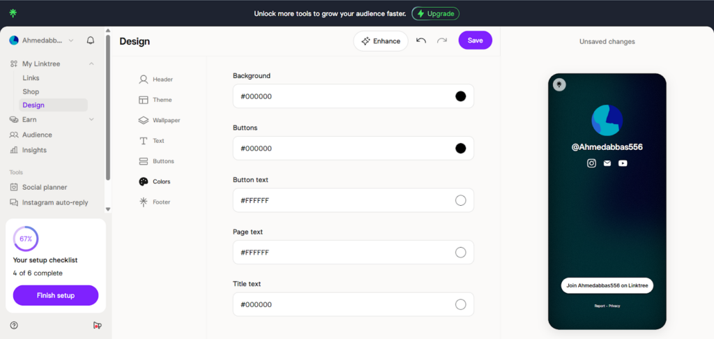Click the Finish setup button
Image resolution: width=714 pixels, height=339 pixels.
56,295
